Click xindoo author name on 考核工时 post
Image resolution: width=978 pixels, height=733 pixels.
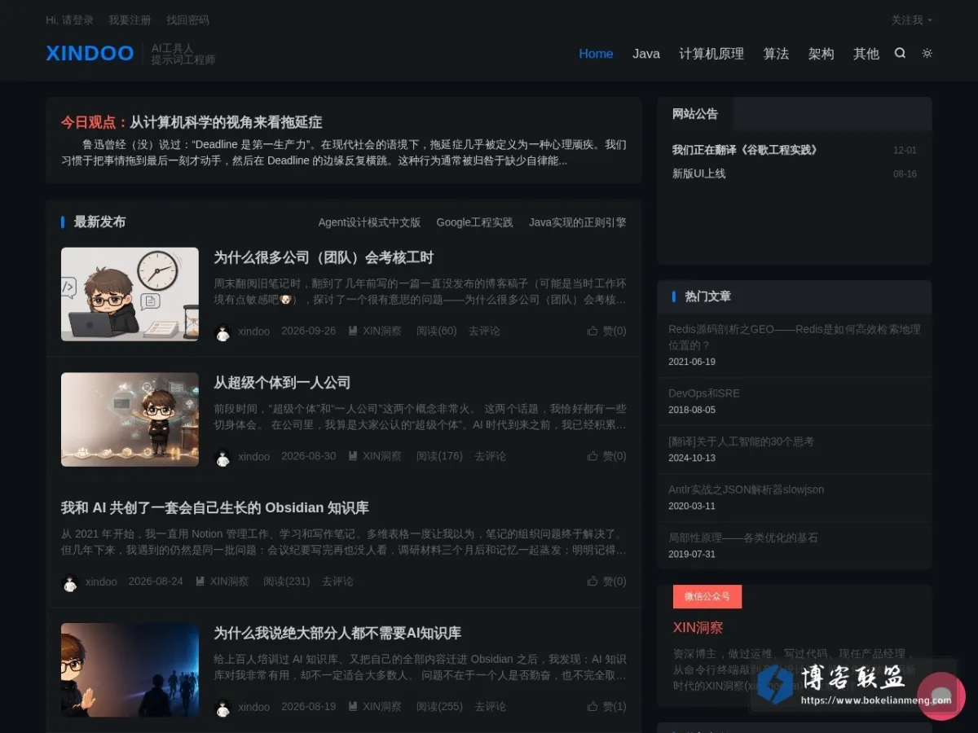(254, 331)
